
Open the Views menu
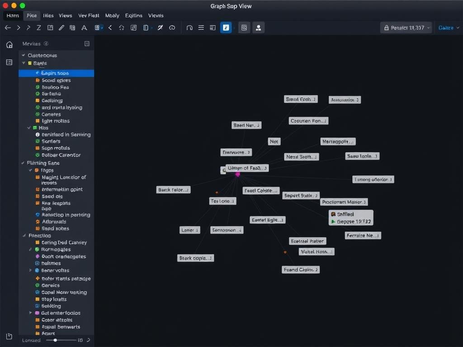click(x=65, y=15)
